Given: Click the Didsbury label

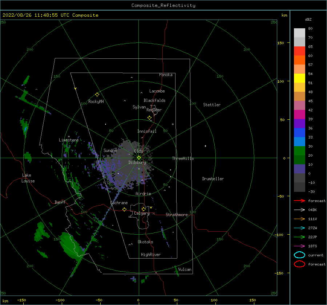Looking at the screenshot, I should [x=137, y=162].
